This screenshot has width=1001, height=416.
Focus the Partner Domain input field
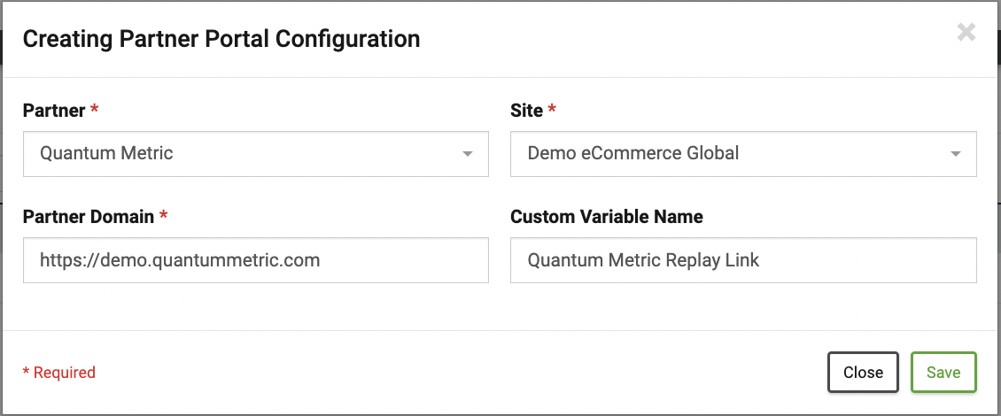(x=256, y=260)
